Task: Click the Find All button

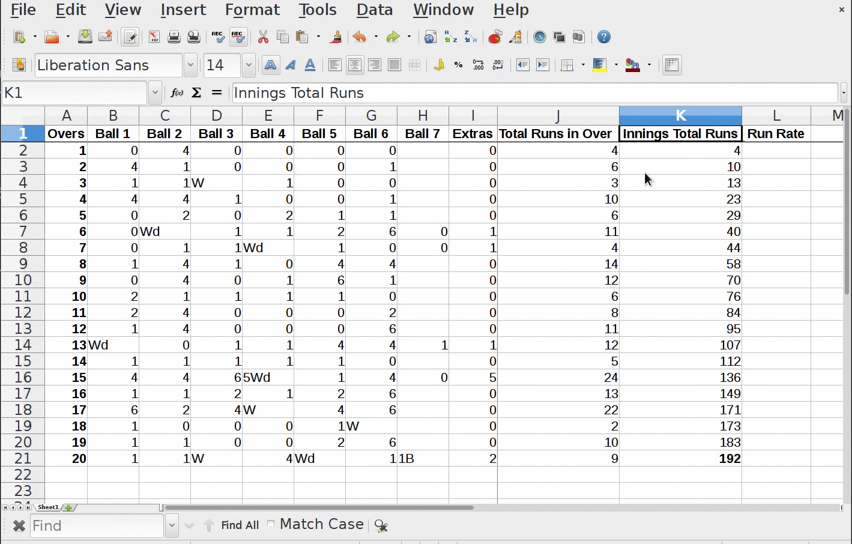Action: 240,525
